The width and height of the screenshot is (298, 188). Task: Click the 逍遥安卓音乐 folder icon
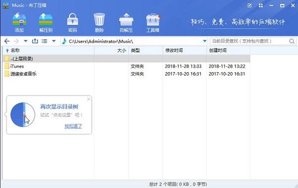tap(7, 74)
